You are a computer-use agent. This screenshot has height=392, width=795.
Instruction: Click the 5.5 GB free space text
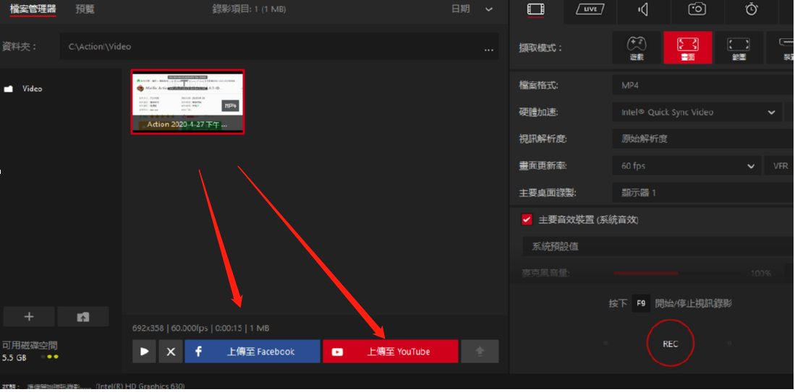14,357
